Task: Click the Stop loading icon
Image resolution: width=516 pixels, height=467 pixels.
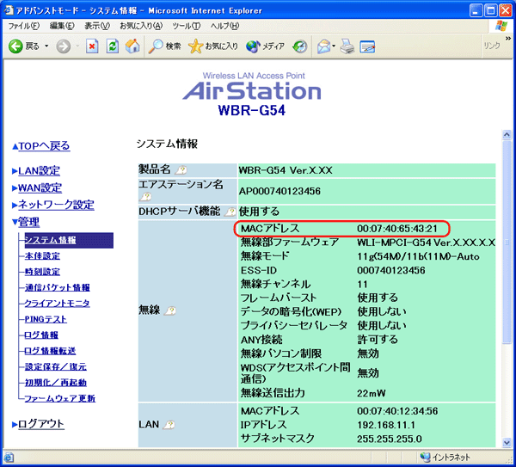Action: coord(92,46)
